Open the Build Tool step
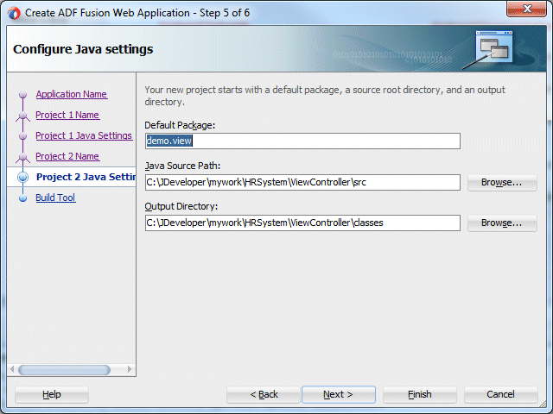The width and height of the screenshot is (553, 414). click(x=55, y=198)
